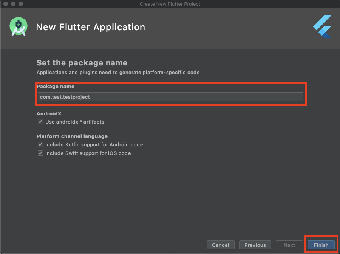Click the 'Create New Flutter Project' window title
This screenshot has height=254, width=340.
coord(170,4)
